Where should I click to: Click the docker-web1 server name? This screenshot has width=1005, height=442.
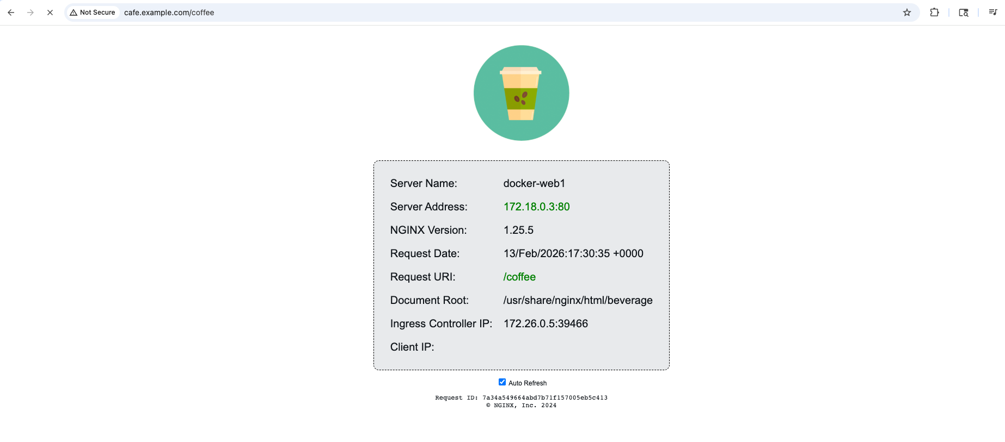point(534,183)
